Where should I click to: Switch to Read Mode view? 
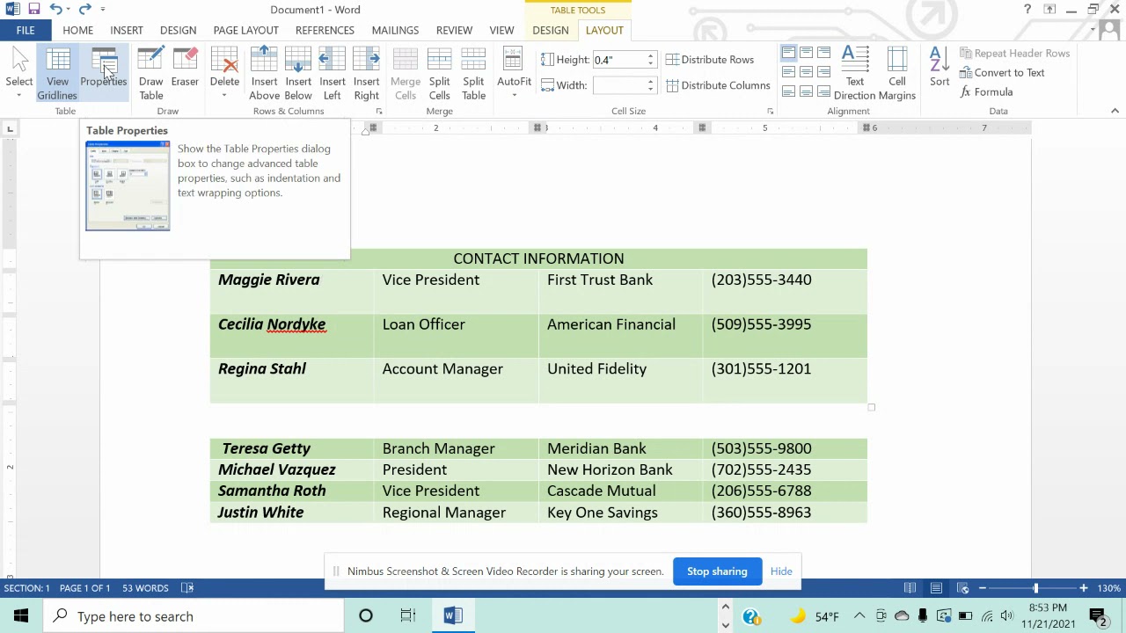coord(910,588)
